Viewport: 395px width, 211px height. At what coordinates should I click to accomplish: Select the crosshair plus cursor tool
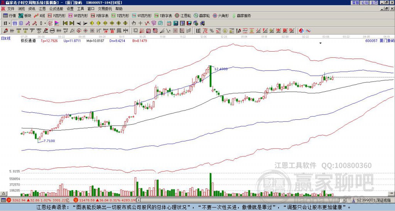(x=140, y=23)
